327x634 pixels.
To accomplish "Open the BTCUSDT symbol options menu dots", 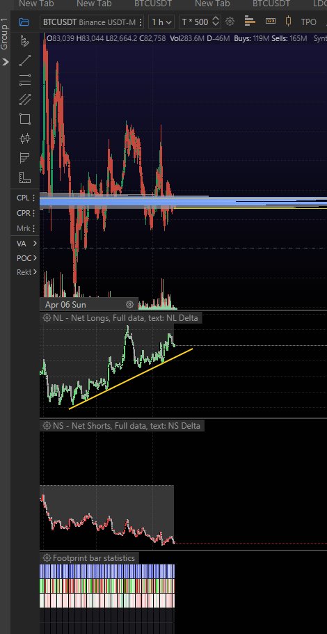I will (140, 22).
